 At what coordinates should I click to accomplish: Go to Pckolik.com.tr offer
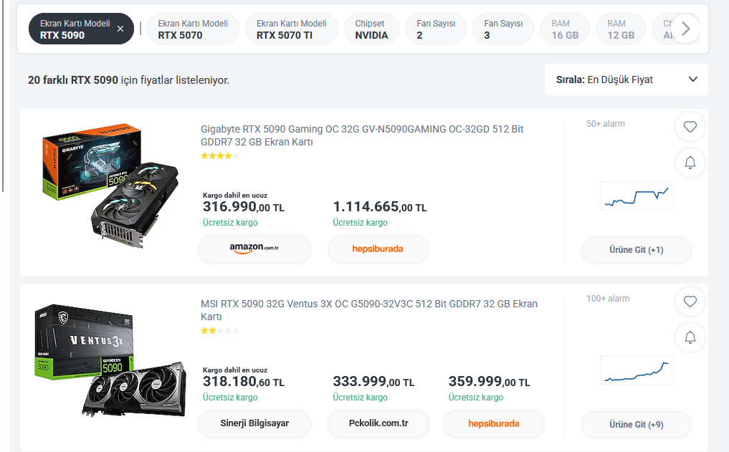point(378,423)
